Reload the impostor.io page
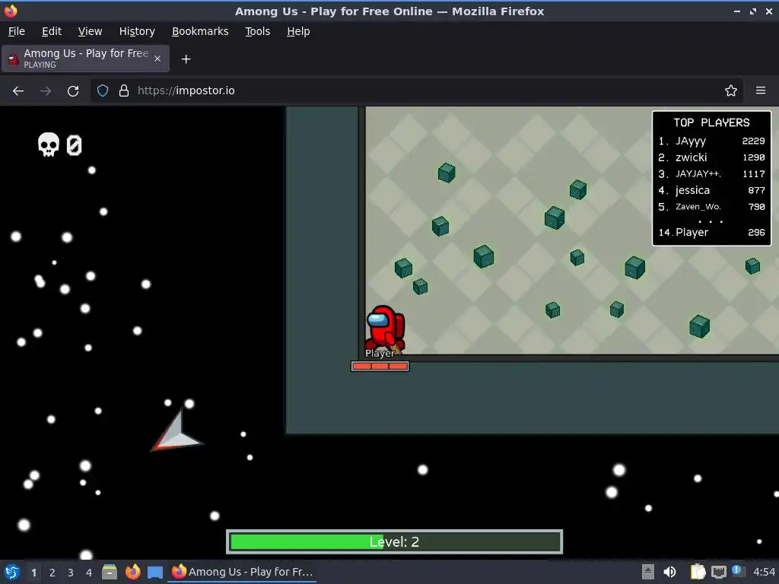The image size is (779, 584). coord(73,91)
